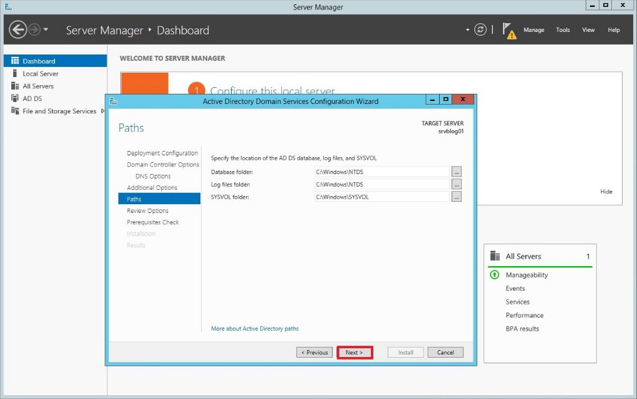Open the Tools menu

tap(562, 29)
